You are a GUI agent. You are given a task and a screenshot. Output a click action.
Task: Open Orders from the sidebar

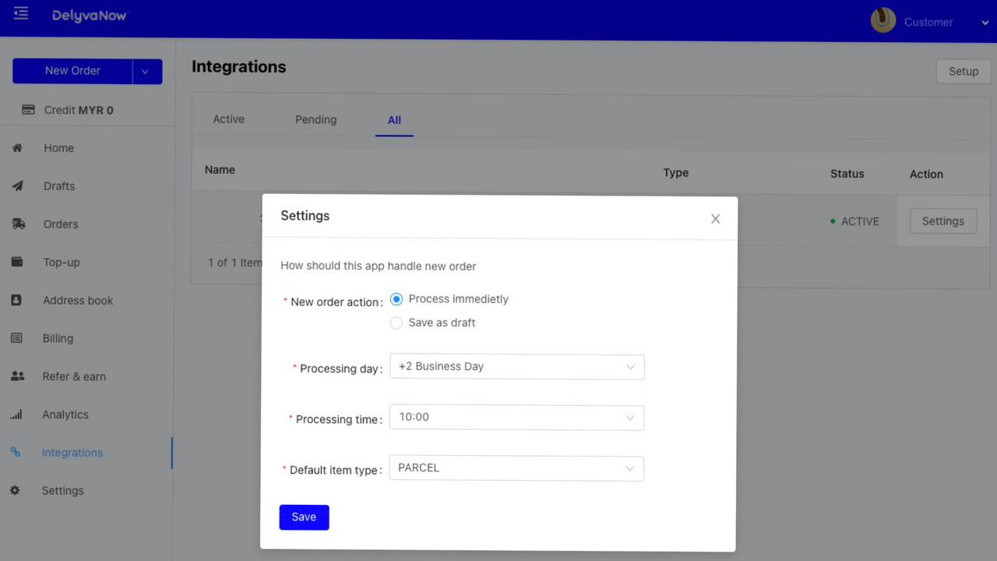coord(61,224)
